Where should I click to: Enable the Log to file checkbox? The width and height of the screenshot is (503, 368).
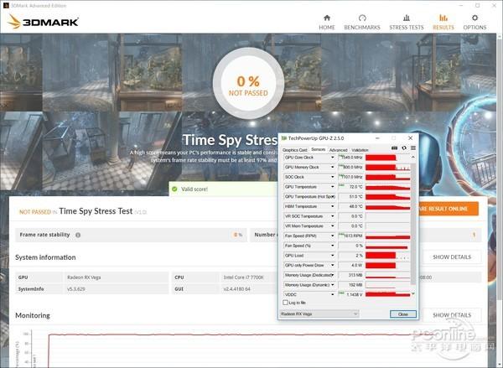285,303
